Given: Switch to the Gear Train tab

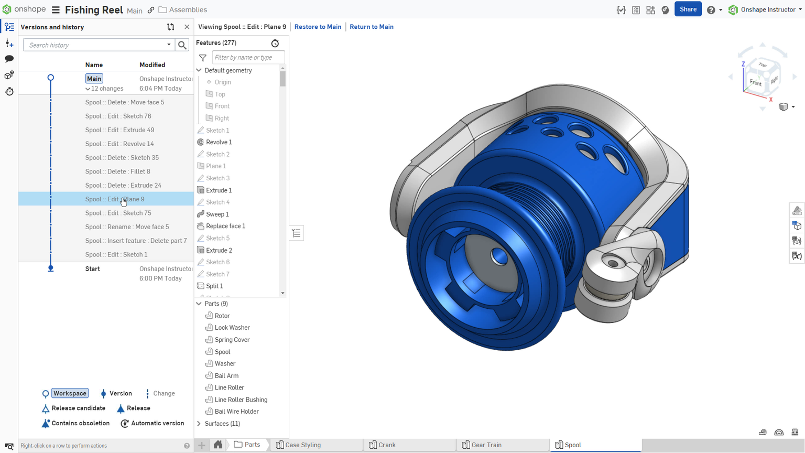Looking at the screenshot, I should [485, 444].
